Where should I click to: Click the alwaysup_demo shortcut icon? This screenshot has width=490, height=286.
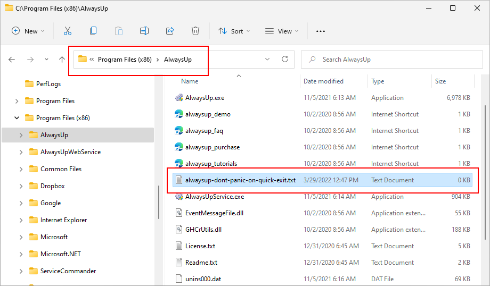179,114
